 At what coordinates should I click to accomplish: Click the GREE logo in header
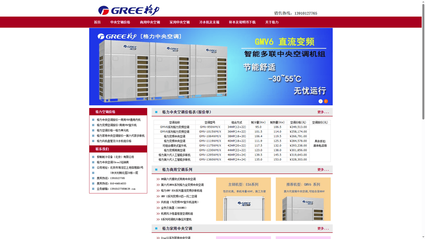(x=129, y=10)
